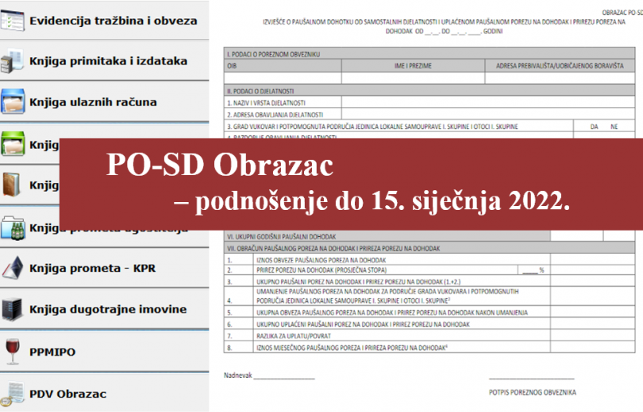This screenshot has height=412, width=643.
Task: Click the Knjiga primitaka i izdataka icon
Action: (x=12, y=61)
